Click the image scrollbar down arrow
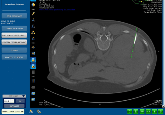This screenshot has width=165, height=115. (x=163, y=106)
